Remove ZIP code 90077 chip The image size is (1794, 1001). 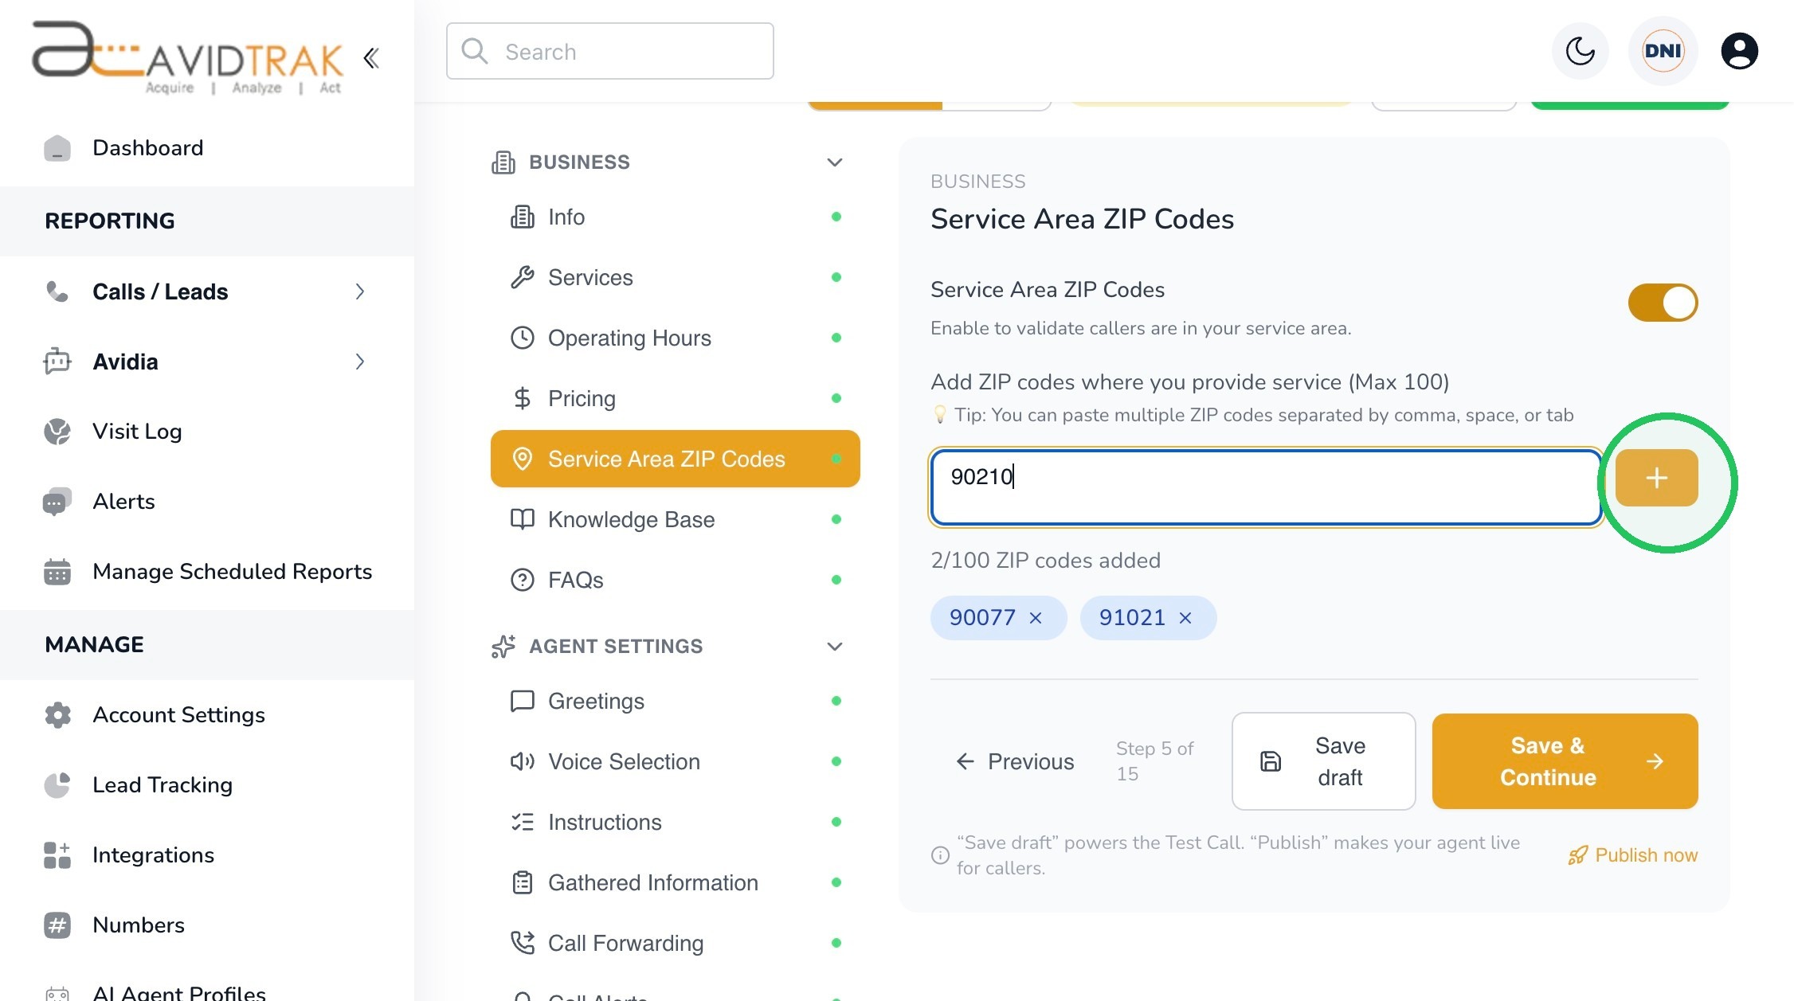(x=1036, y=618)
